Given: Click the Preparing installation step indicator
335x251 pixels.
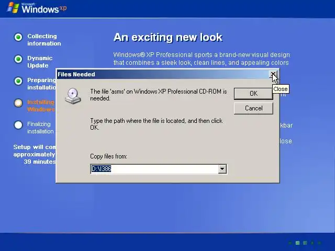Looking at the screenshot, I should coord(18,81).
